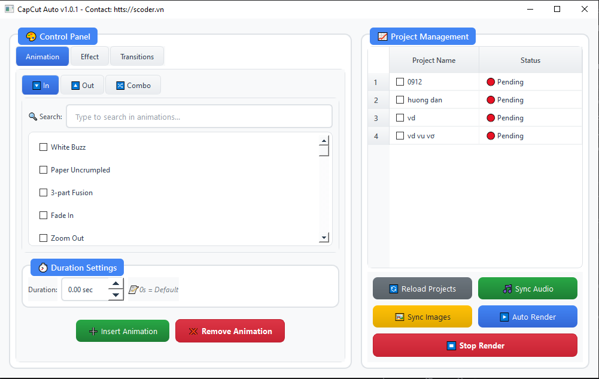Check the 3-part Fusion animation
The height and width of the screenshot is (379, 599).
click(x=44, y=193)
